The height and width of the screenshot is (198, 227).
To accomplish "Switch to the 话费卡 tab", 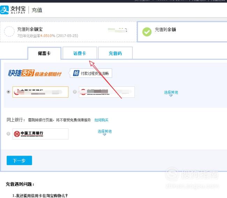I will click(80, 53).
